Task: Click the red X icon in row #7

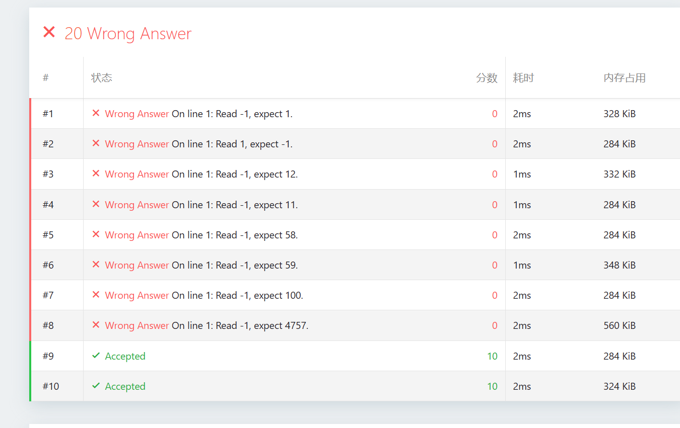Action: pos(96,295)
